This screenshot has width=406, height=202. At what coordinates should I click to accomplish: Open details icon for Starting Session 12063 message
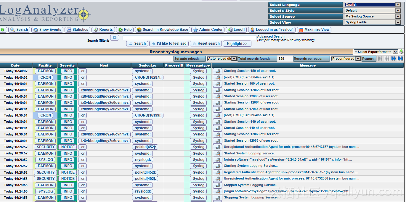point(217,134)
